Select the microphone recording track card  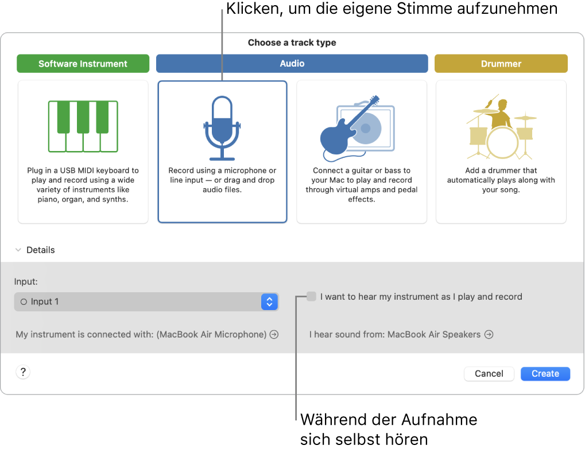point(222,151)
